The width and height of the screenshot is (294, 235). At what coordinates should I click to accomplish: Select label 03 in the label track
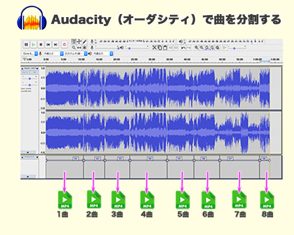(x=120, y=158)
